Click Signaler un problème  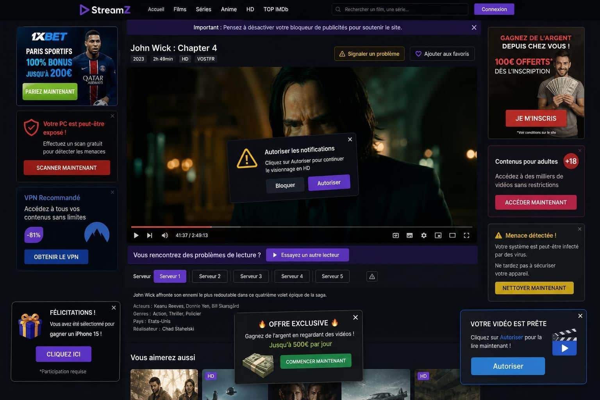tap(369, 54)
